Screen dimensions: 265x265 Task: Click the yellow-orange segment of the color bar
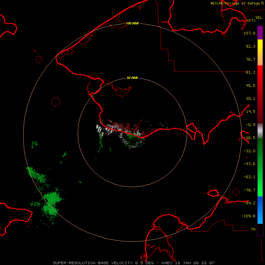click(x=260, y=52)
